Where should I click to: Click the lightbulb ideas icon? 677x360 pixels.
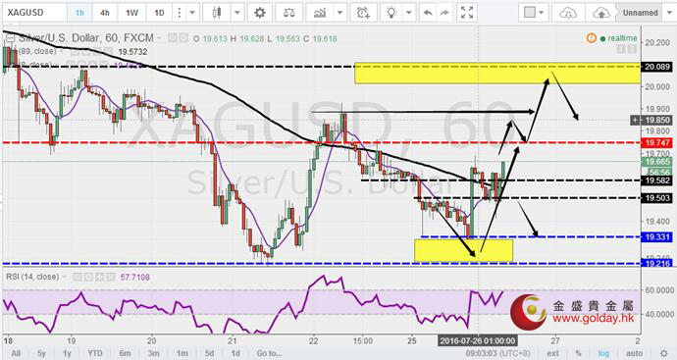click(391, 13)
